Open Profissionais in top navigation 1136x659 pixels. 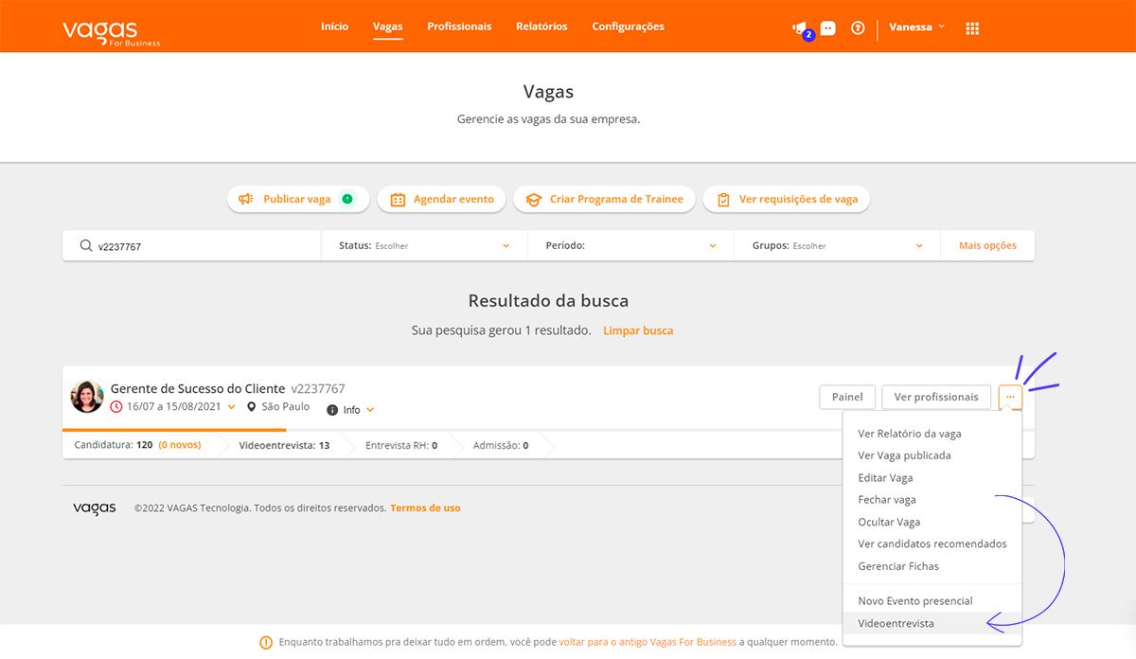(459, 27)
